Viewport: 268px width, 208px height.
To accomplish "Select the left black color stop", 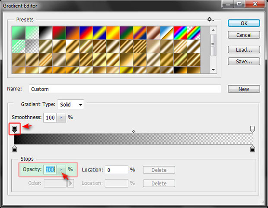I will pos(15,149).
